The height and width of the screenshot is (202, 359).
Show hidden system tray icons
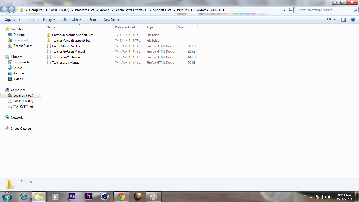(311, 197)
